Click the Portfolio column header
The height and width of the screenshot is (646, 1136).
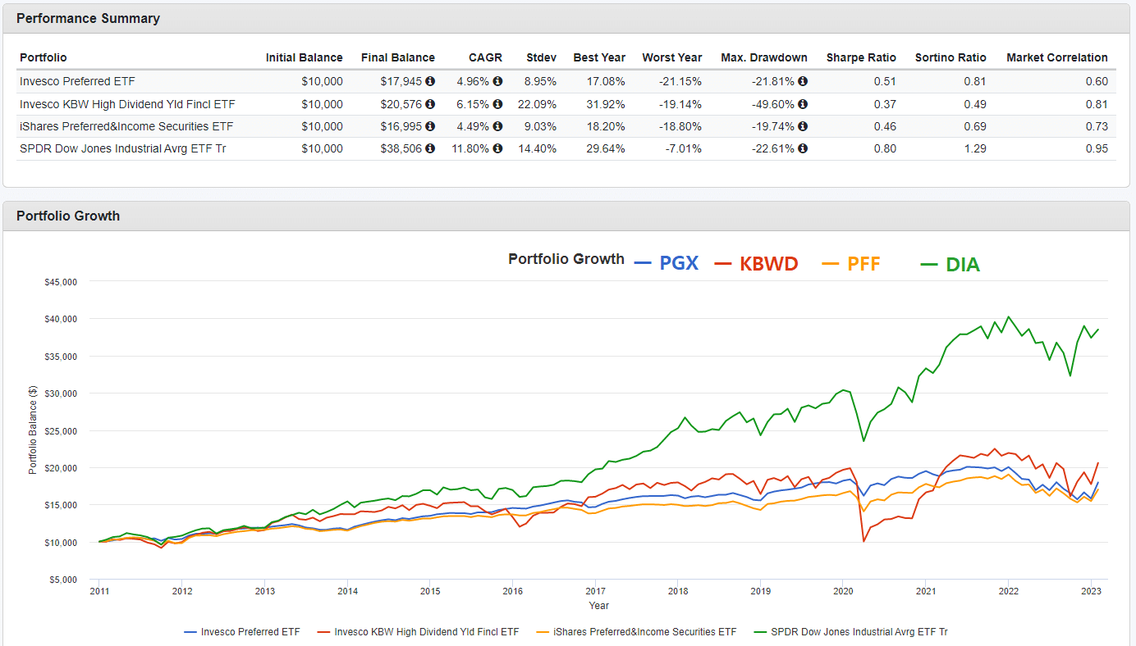click(x=44, y=57)
